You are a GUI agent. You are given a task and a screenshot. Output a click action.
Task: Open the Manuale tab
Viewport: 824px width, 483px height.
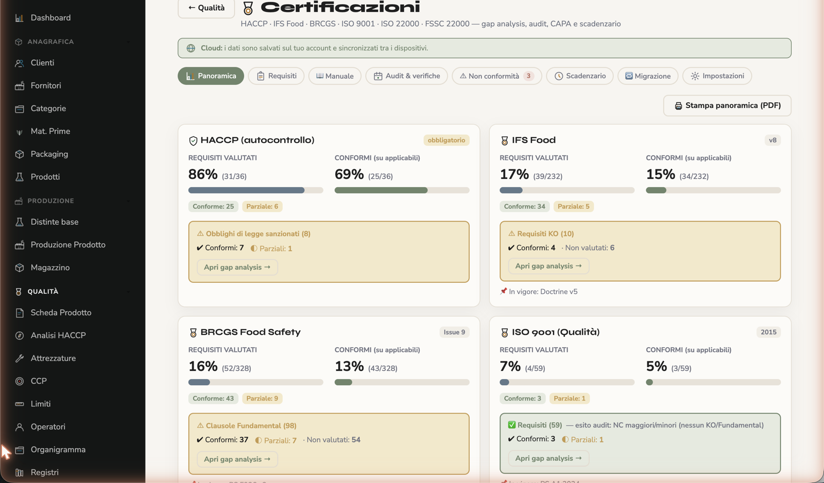[x=335, y=76]
